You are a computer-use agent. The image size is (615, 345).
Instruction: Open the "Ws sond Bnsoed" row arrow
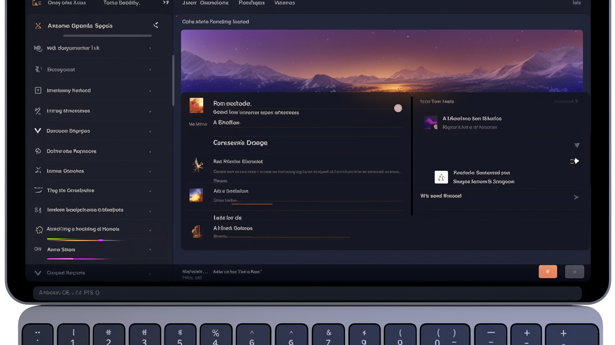pyautogui.click(x=576, y=197)
